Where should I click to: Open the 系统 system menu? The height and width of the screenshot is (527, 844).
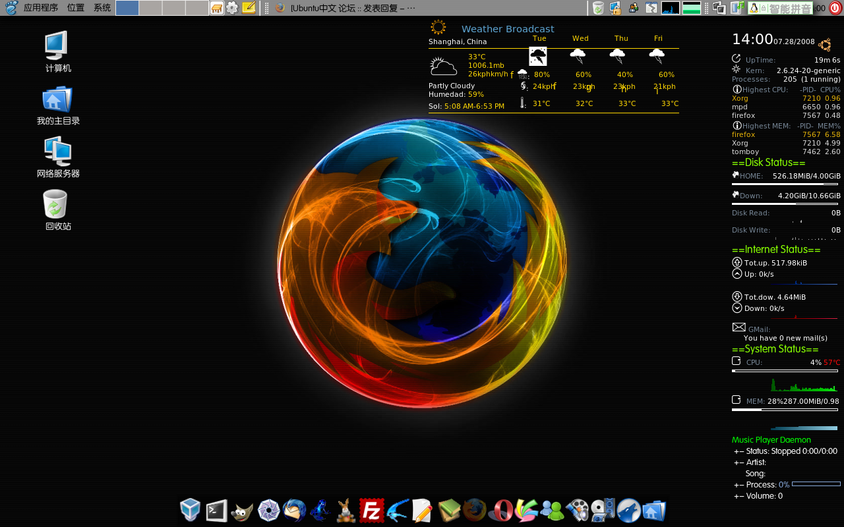pos(102,8)
